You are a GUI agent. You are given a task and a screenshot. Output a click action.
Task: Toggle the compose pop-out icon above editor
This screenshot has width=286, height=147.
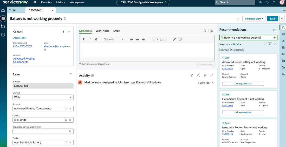coord(205,31)
